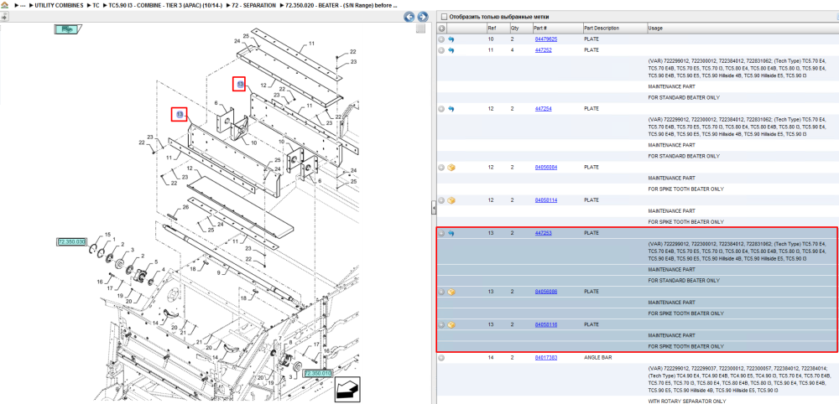839x404 pixels.
Task: Click 'WITH ROTARY SEPARATOR ONLY' usage text
Action: [x=687, y=401]
